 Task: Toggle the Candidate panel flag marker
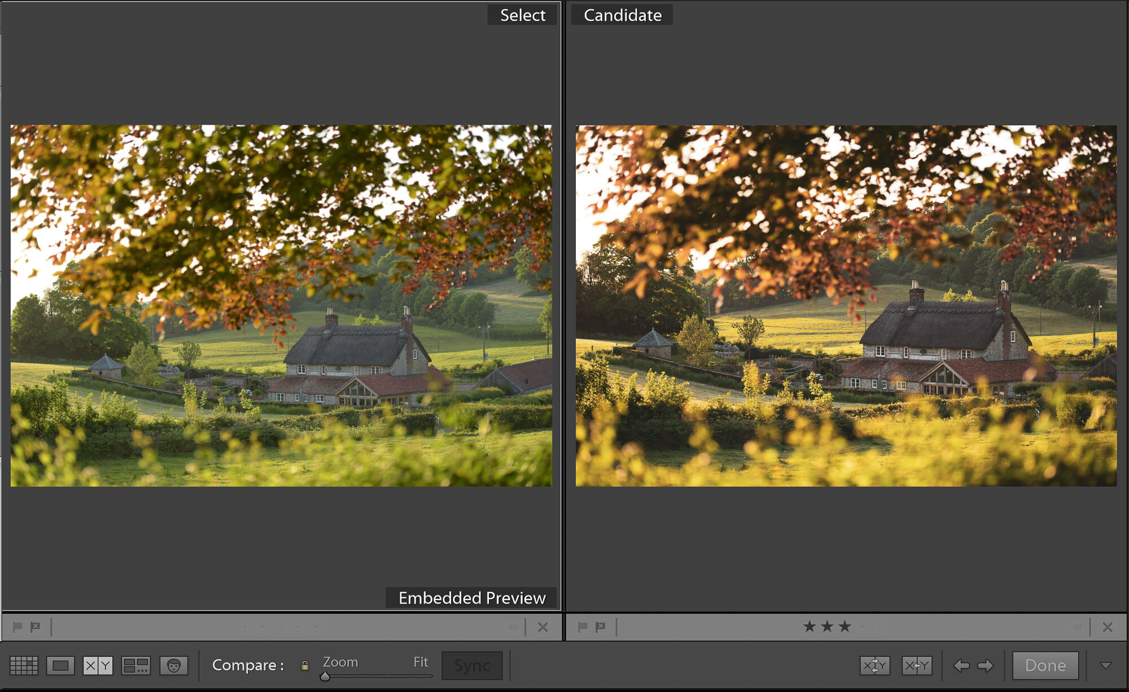(x=579, y=625)
